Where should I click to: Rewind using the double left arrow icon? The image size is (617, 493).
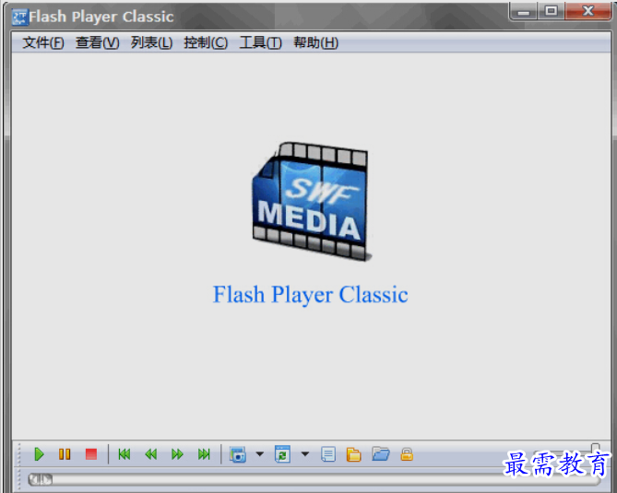(151, 454)
